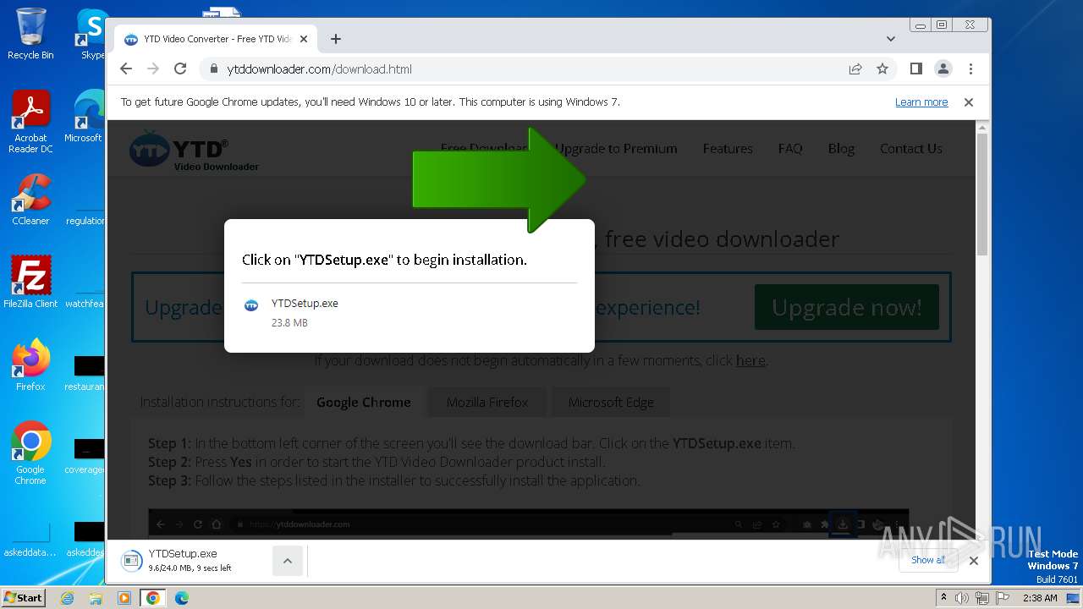Open Windows Media Player taskbar icon

(x=124, y=598)
